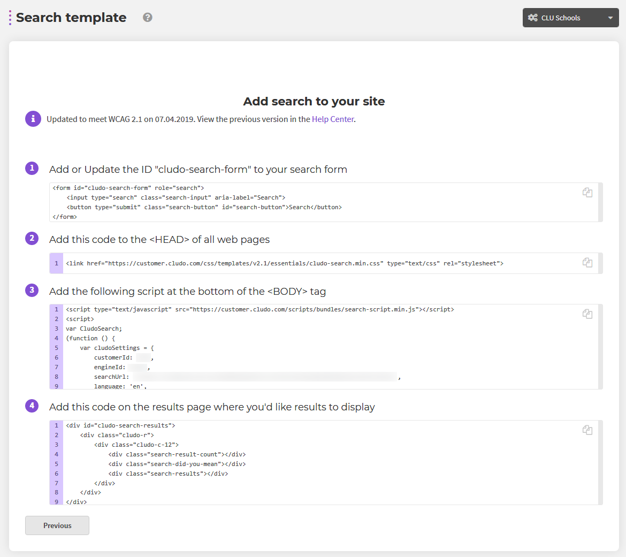Click the dropdown arrow beside CLU Schools
The height and width of the screenshot is (557, 626).
(x=610, y=18)
